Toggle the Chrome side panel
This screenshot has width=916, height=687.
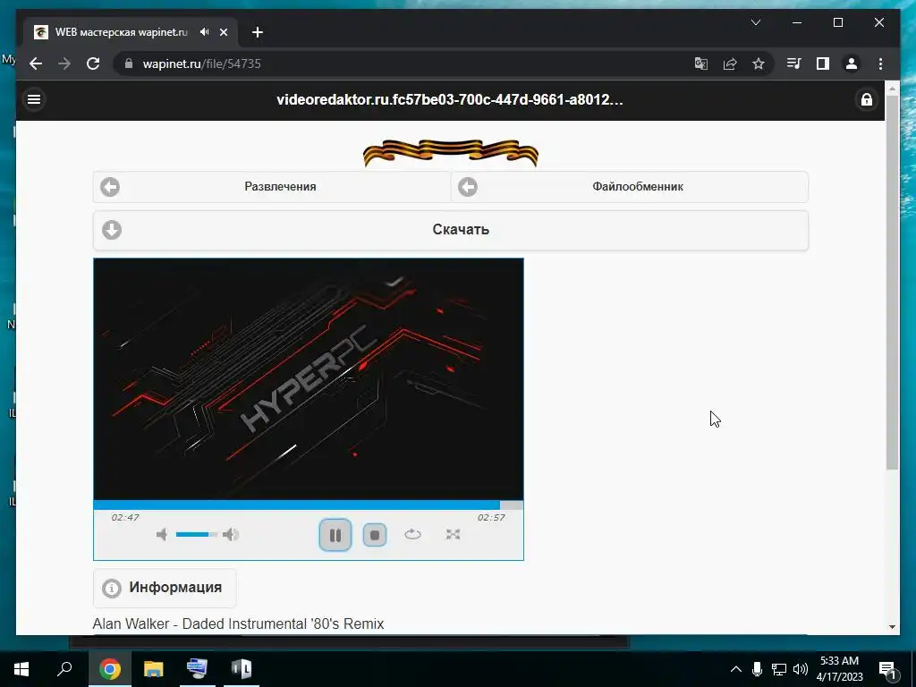[823, 64]
